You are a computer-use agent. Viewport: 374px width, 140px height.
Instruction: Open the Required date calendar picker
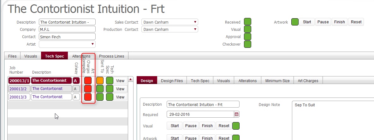(x=237, y=114)
